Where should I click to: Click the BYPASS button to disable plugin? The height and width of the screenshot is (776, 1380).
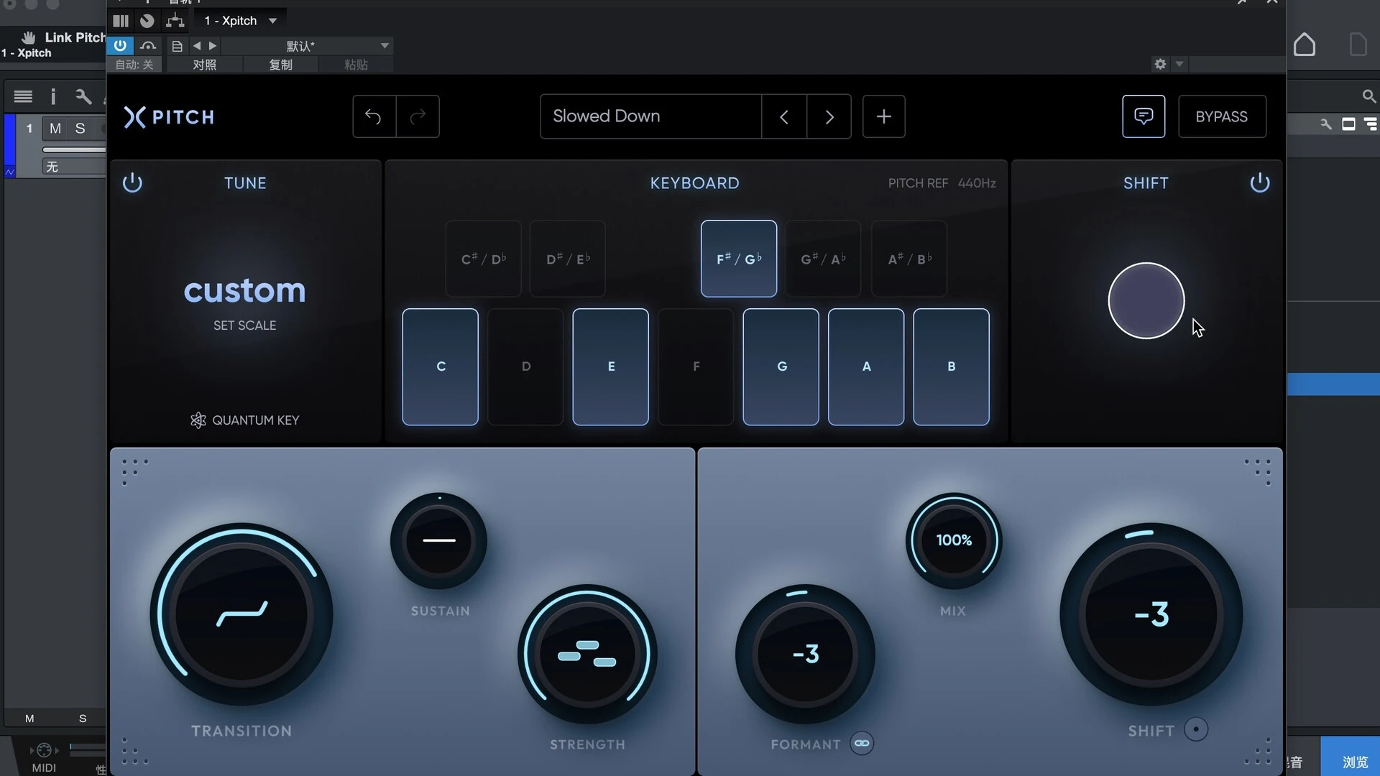coord(1222,116)
